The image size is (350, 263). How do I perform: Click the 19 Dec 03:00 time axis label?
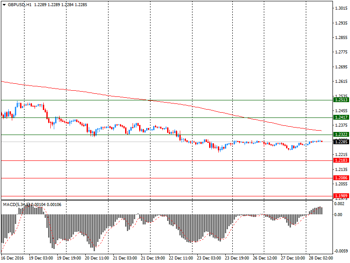click(41, 258)
